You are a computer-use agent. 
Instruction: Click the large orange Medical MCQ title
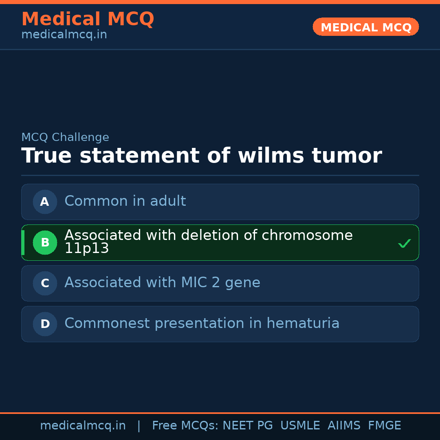pos(88,19)
